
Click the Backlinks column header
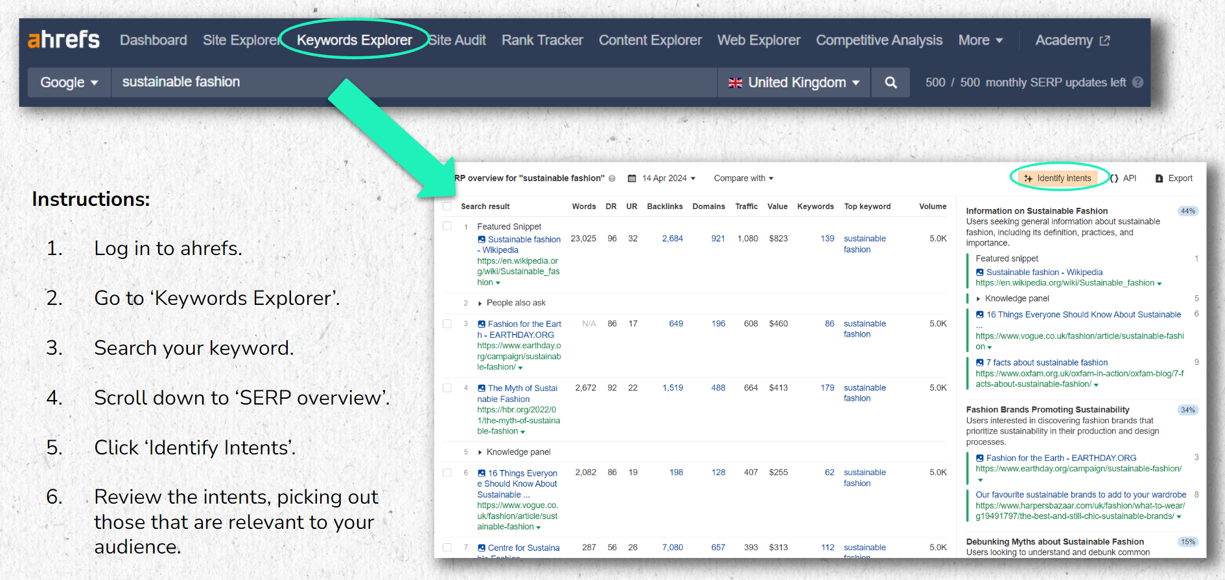664,206
